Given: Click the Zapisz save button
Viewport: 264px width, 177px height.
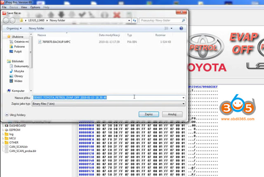Looking at the screenshot, I should tap(148, 114).
